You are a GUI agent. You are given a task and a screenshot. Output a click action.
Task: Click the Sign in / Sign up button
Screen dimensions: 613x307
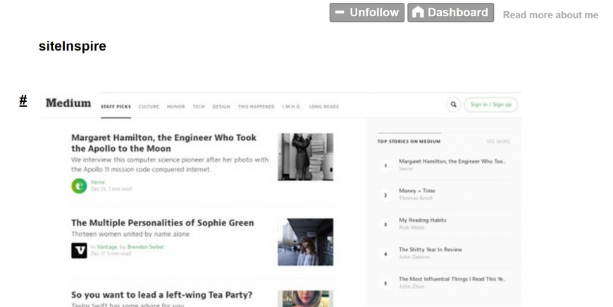(x=490, y=105)
